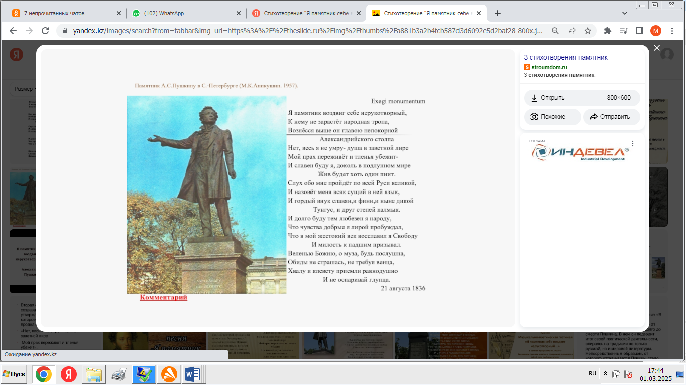Find similar images with Похожие
Image resolution: width=686 pixels, height=385 pixels.
[552, 117]
